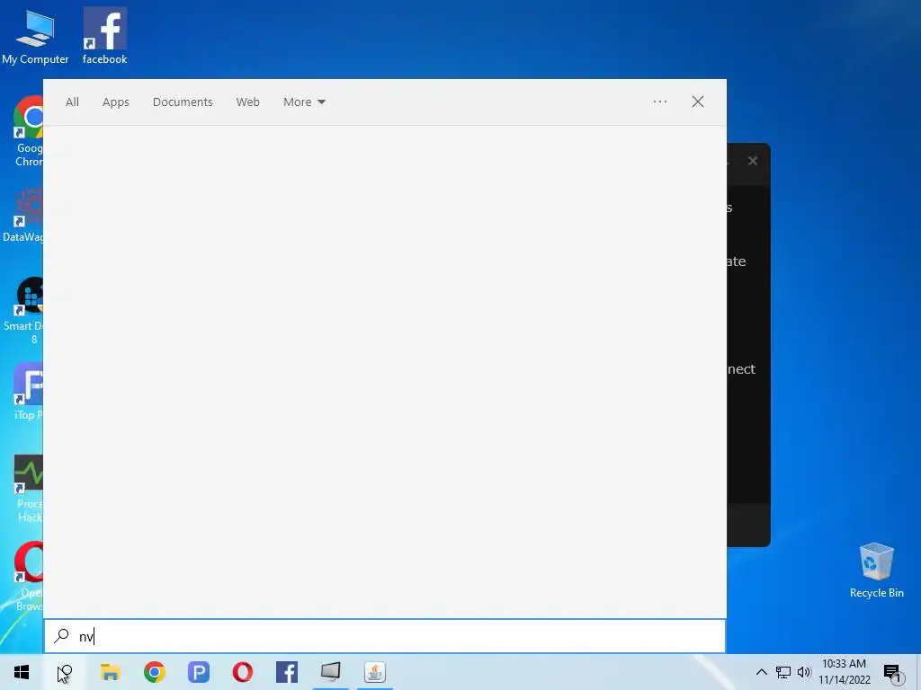Open the Recycle Bin
921x690 pixels.
coord(876,571)
